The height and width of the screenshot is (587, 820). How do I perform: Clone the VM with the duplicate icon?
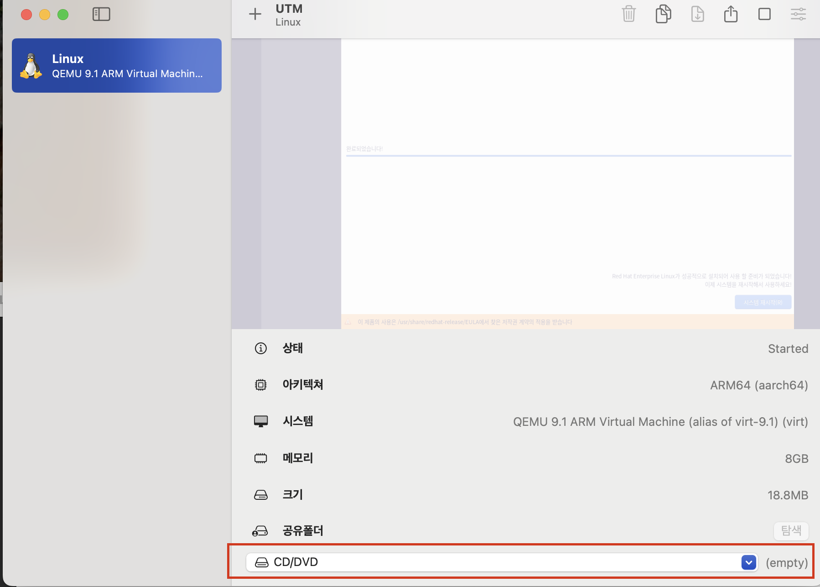(663, 14)
